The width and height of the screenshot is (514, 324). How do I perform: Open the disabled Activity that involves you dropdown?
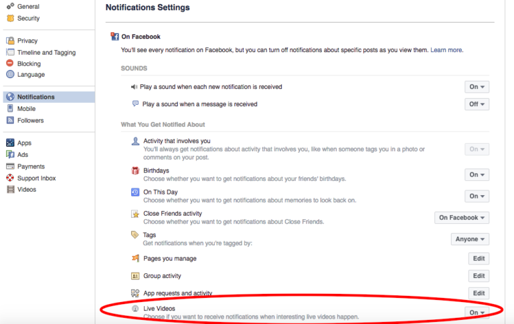coord(477,149)
